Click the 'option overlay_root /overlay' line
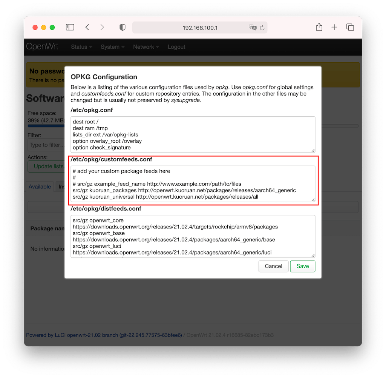This screenshot has width=386, height=378. tap(107, 141)
